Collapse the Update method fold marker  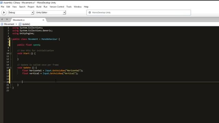(10, 68)
